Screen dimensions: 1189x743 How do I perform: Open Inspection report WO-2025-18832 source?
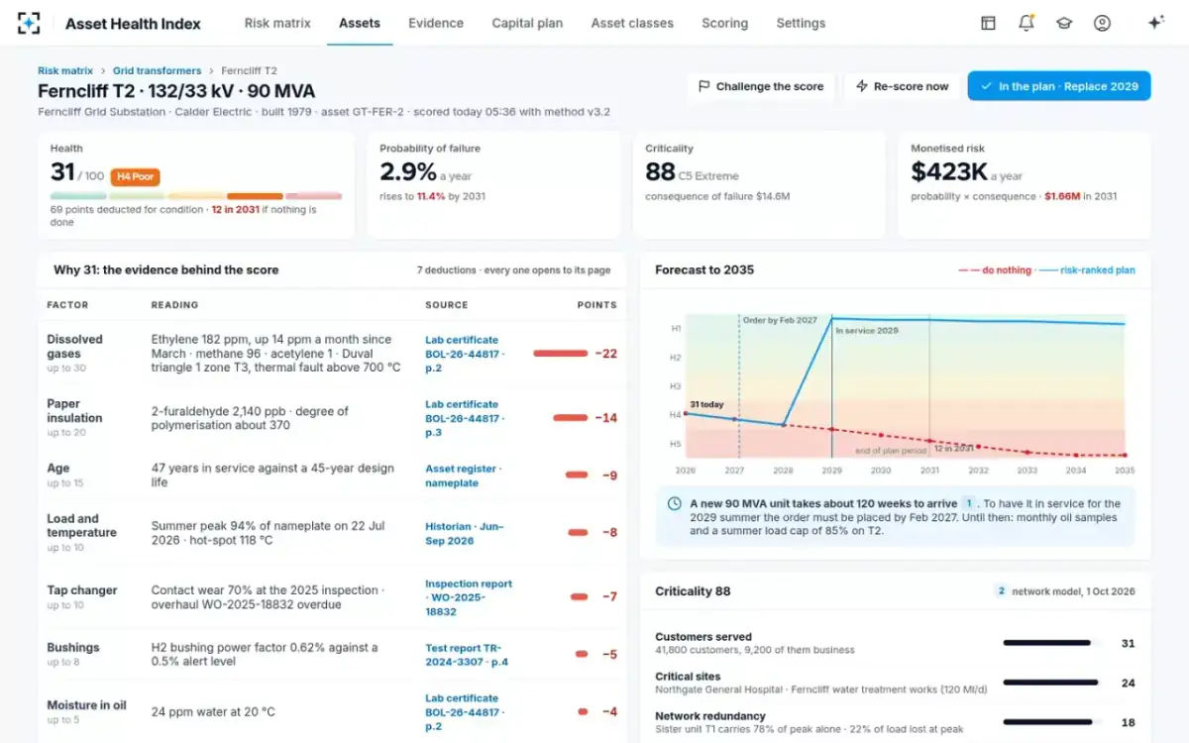pos(469,597)
